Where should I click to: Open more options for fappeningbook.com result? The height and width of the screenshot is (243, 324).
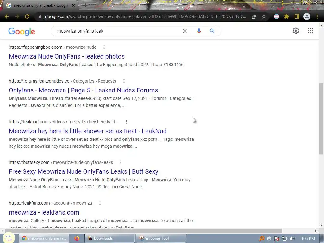click(104, 47)
